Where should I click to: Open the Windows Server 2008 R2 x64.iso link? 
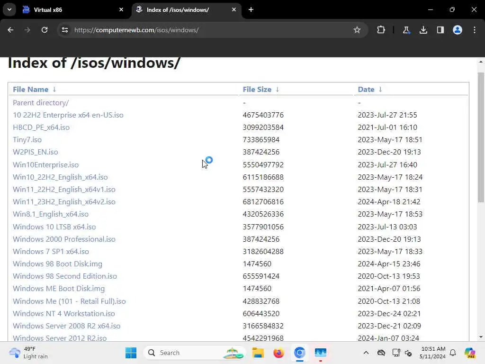(66, 326)
